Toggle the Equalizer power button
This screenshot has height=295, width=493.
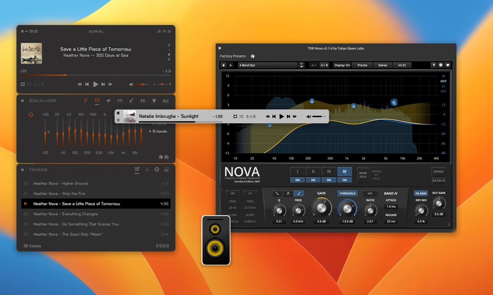tap(31, 115)
